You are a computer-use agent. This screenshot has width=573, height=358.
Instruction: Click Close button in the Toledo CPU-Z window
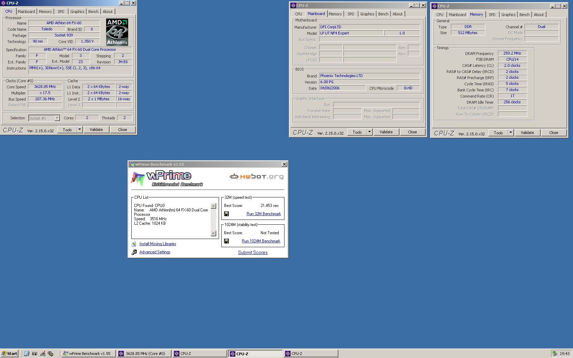[x=122, y=130]
